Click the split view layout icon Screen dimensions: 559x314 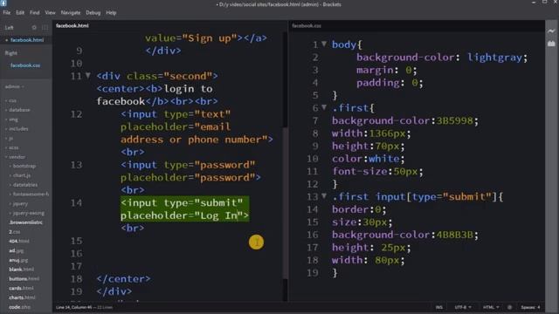tap(45, 27)
